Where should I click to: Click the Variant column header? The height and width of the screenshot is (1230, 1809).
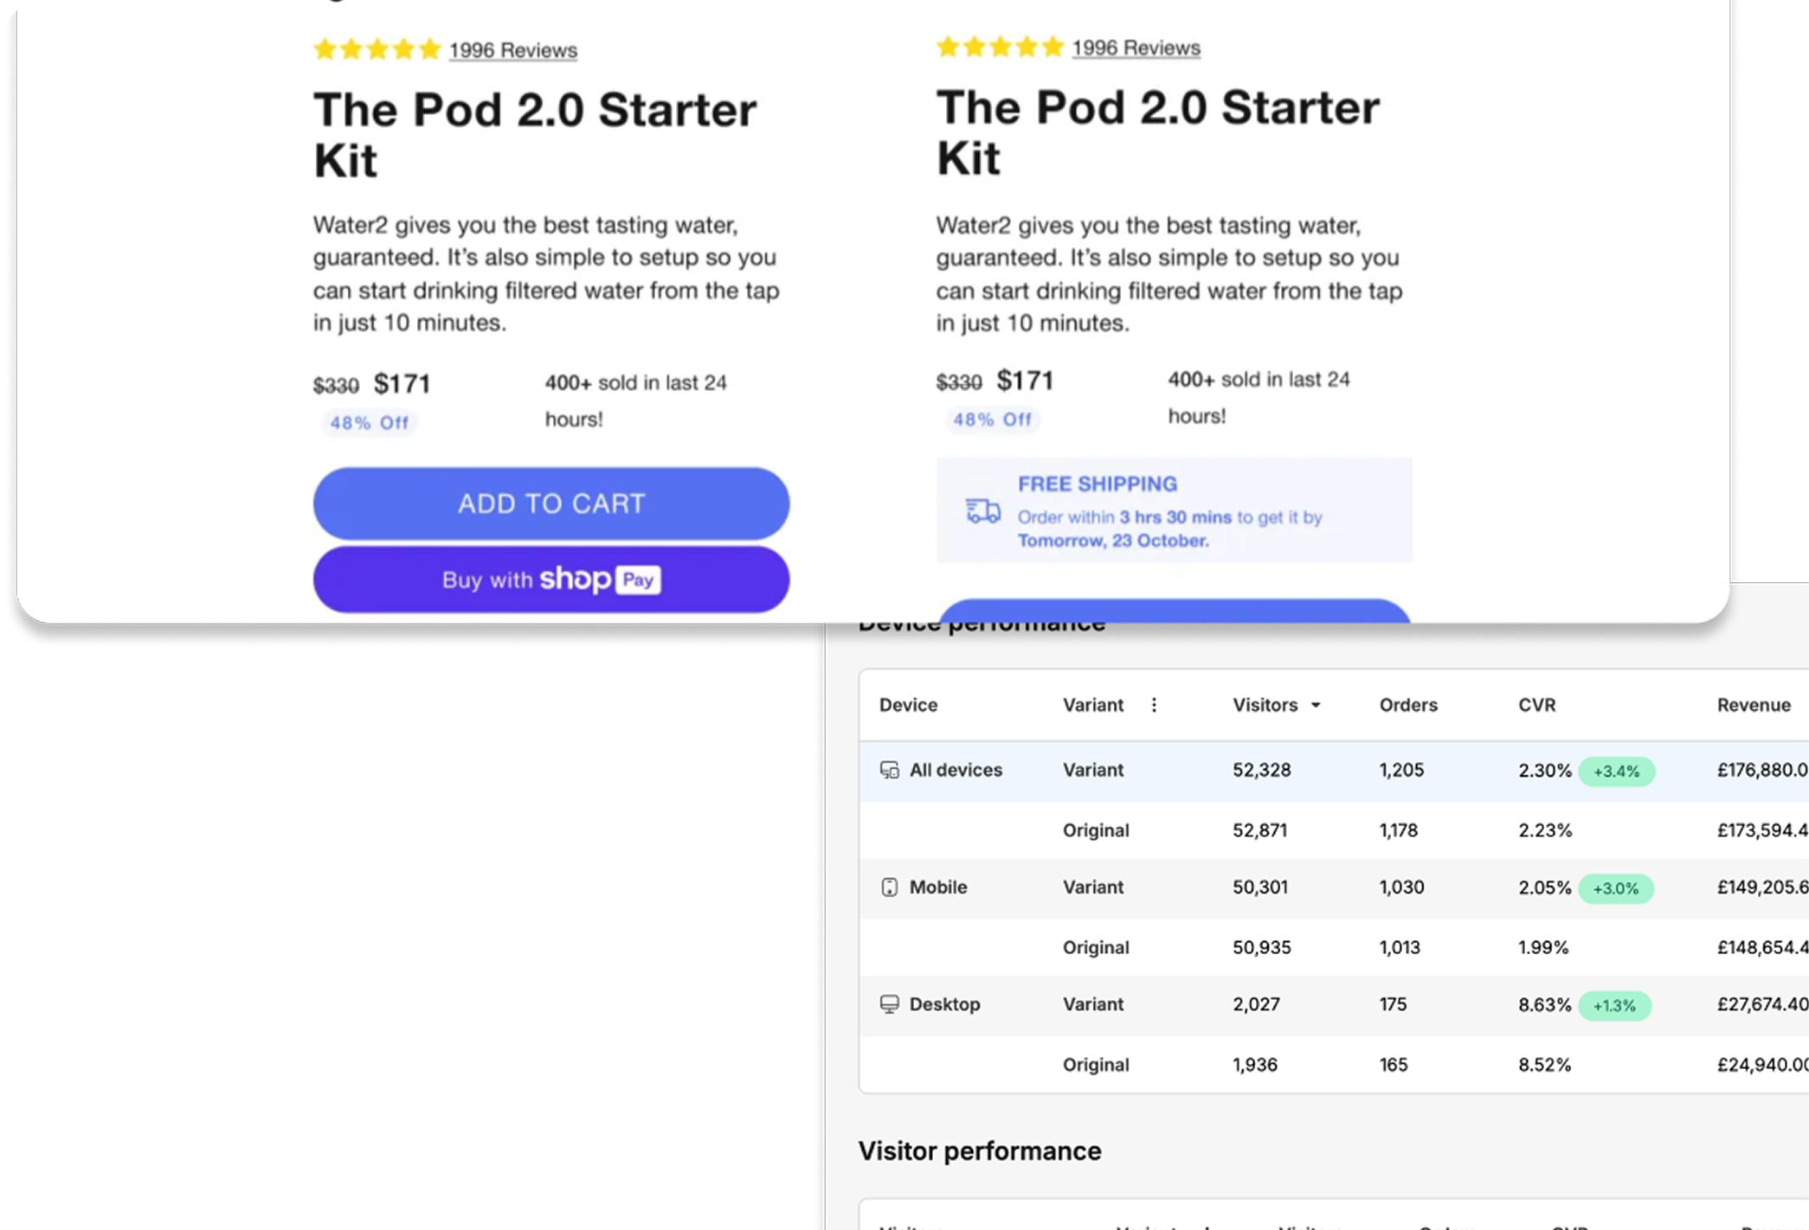[x=1092, y=705]
